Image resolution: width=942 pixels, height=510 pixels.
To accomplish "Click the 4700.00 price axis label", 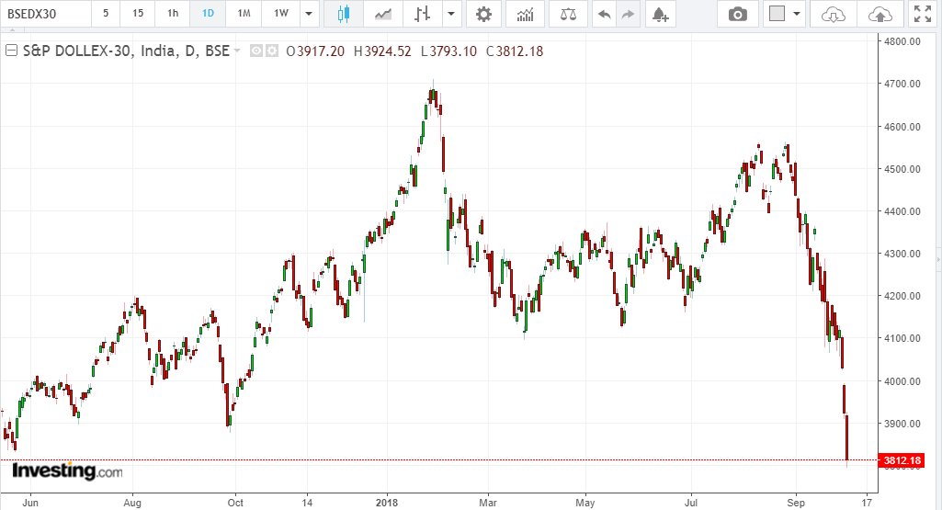I will point(902,84).
